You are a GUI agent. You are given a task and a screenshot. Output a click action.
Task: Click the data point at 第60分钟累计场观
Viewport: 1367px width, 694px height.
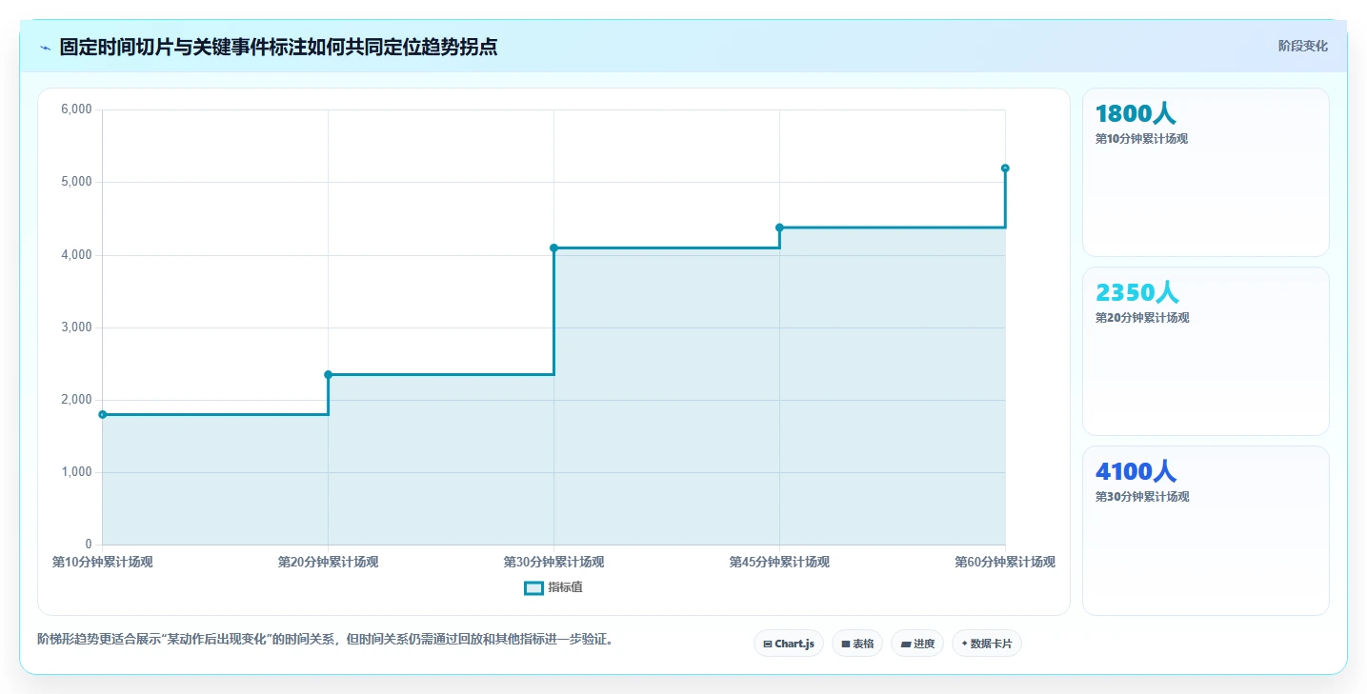[1005, 169]
